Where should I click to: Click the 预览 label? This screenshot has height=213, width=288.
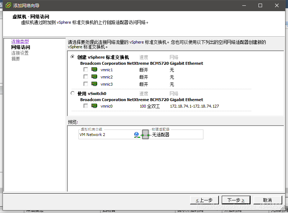coord(73,122)
